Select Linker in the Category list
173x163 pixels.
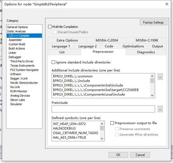tap(12, 53)
